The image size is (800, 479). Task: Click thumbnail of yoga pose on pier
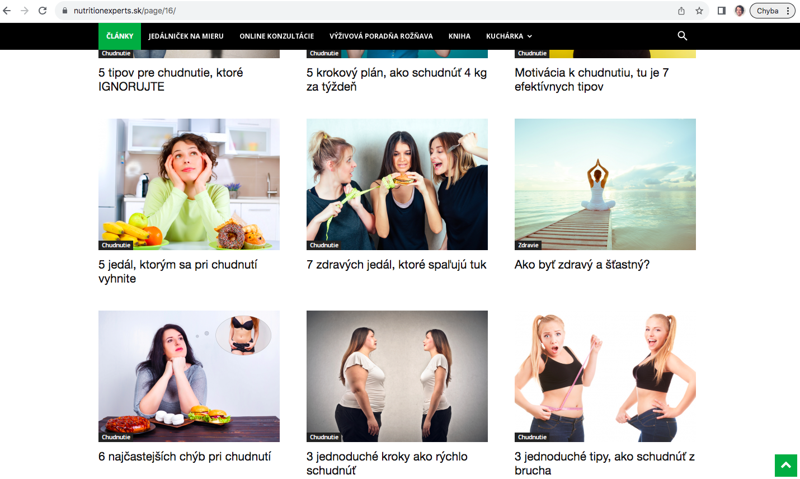point(605,184)
